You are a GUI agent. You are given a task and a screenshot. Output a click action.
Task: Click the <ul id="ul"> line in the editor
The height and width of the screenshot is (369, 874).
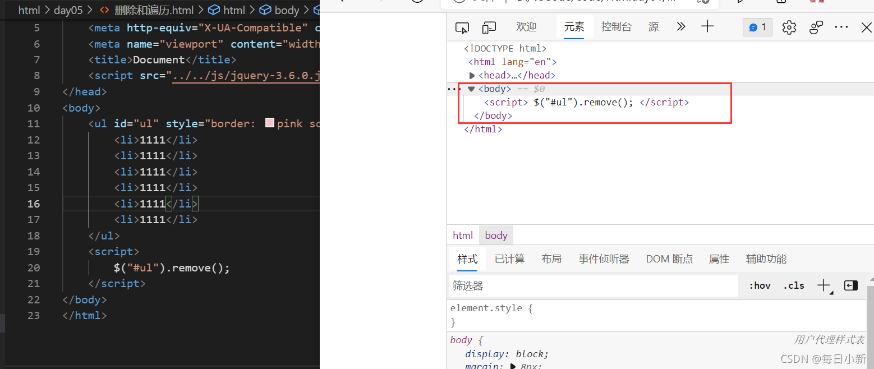[204, 123]
